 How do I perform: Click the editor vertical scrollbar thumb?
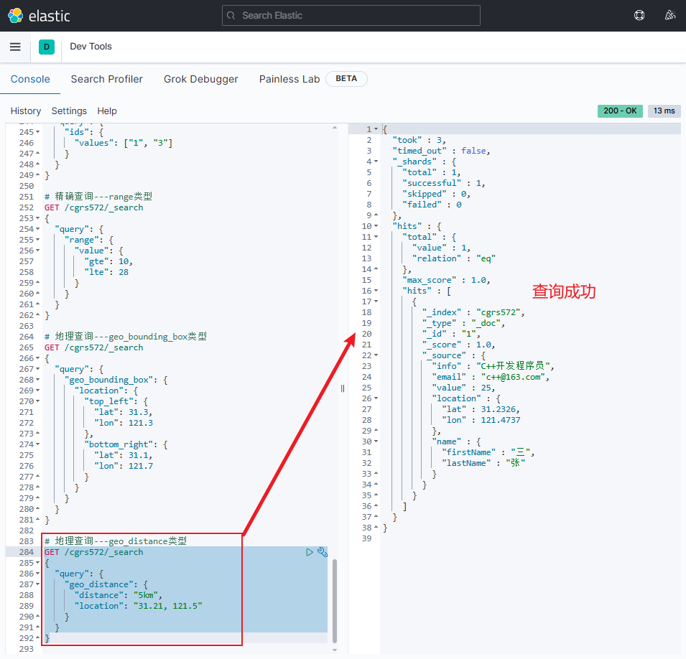[335, 600]
